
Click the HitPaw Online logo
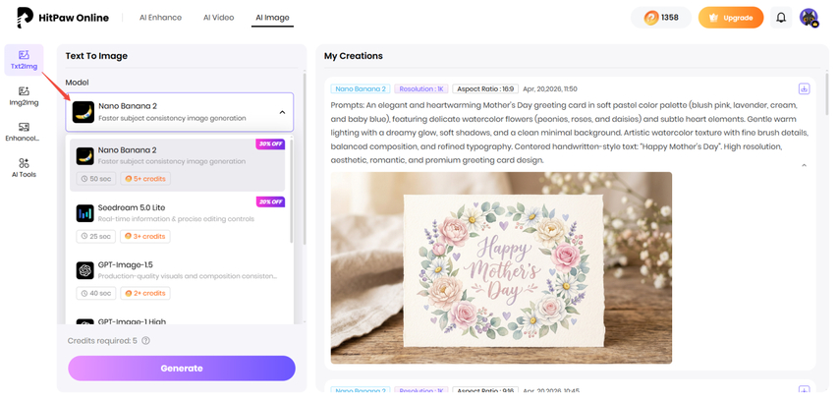(63, 18)
